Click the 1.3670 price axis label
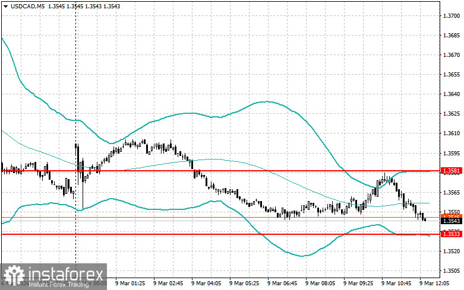The image size is (464, 290). (x=452, y=55)
